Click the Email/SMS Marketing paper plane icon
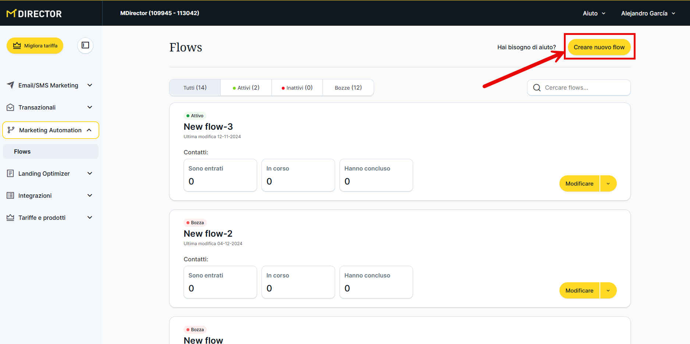 coord(10,85)
